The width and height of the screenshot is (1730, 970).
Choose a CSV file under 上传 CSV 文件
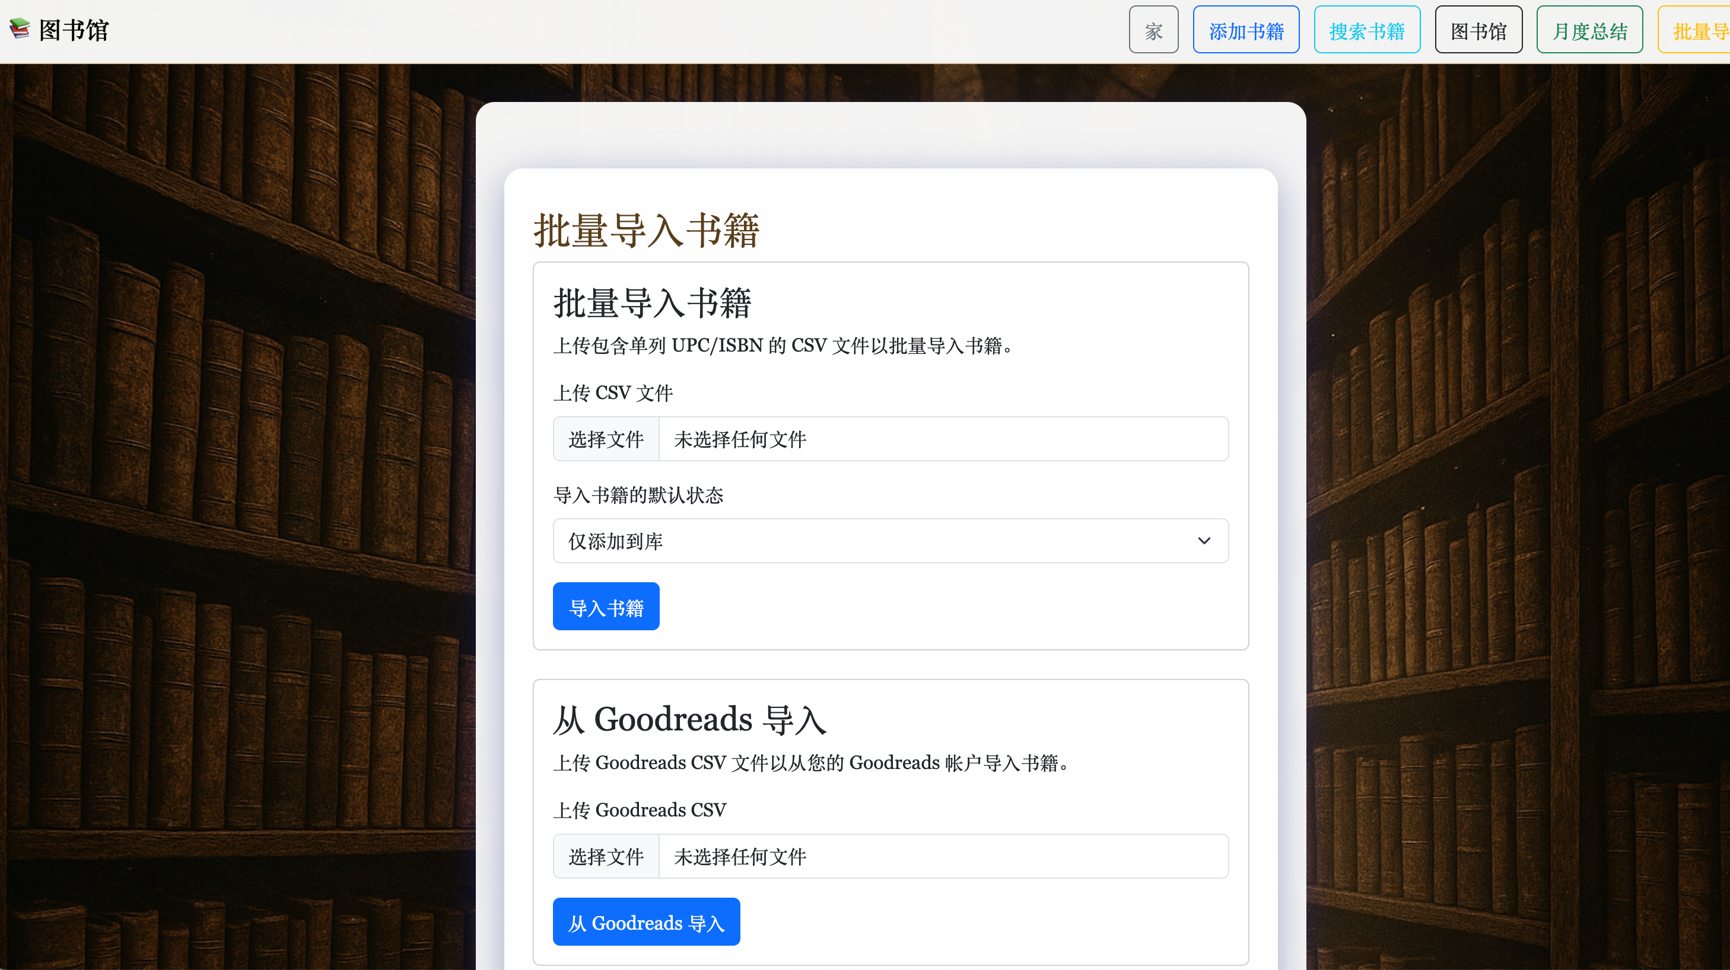pos(606,439)
